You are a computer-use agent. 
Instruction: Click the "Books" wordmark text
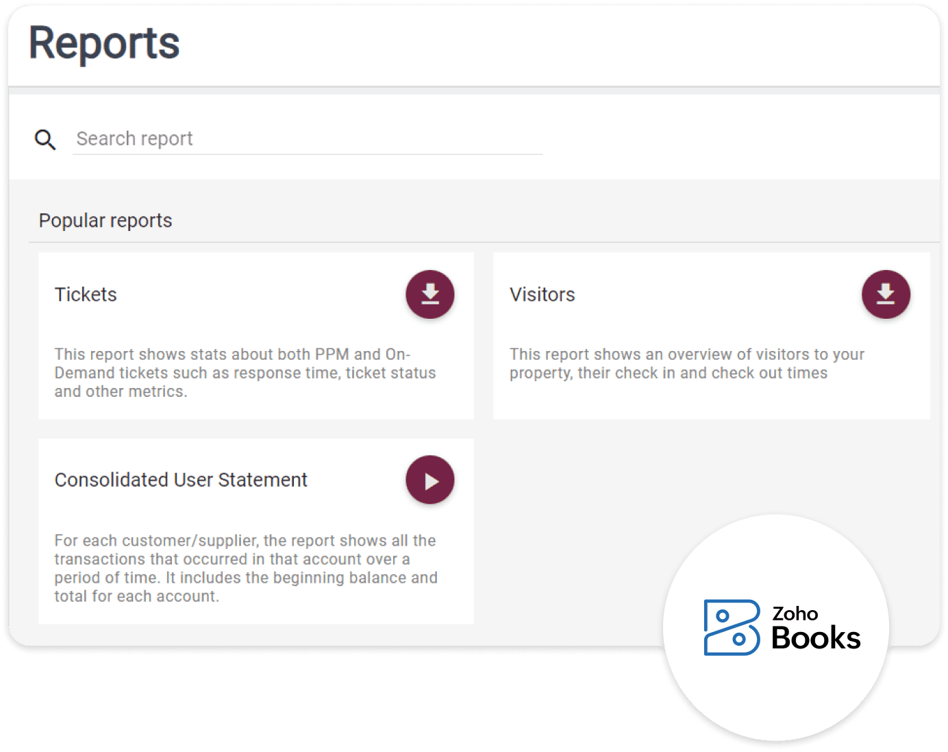click(815, 638)
